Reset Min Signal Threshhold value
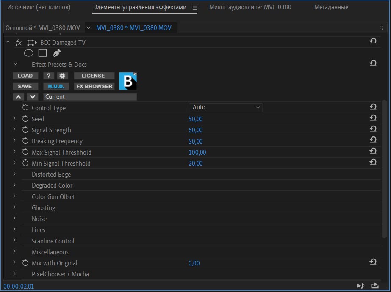This screenshot has width=391, height=292. point(373,162)
